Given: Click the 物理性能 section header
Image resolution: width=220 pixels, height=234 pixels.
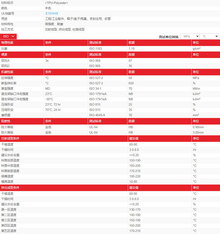Looking at the screenshot, I should (x=7, y=43).
